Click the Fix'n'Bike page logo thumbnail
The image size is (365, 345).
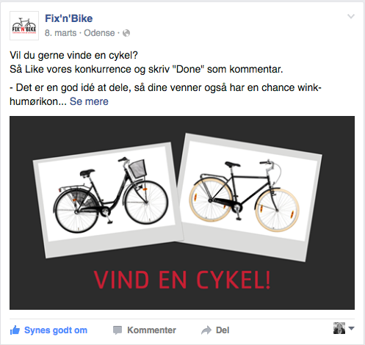pyautogui.click(x=24, y=26)
